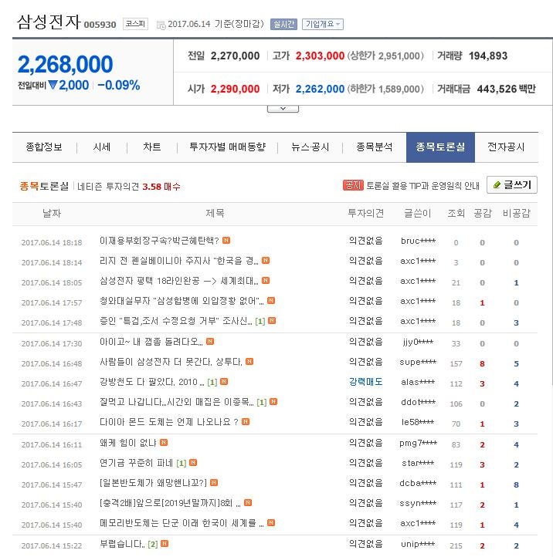Viewport: 553px width, 557px height.
Task: Click the blue down-triangle icon next to 2,000
Action: point(53,85)
